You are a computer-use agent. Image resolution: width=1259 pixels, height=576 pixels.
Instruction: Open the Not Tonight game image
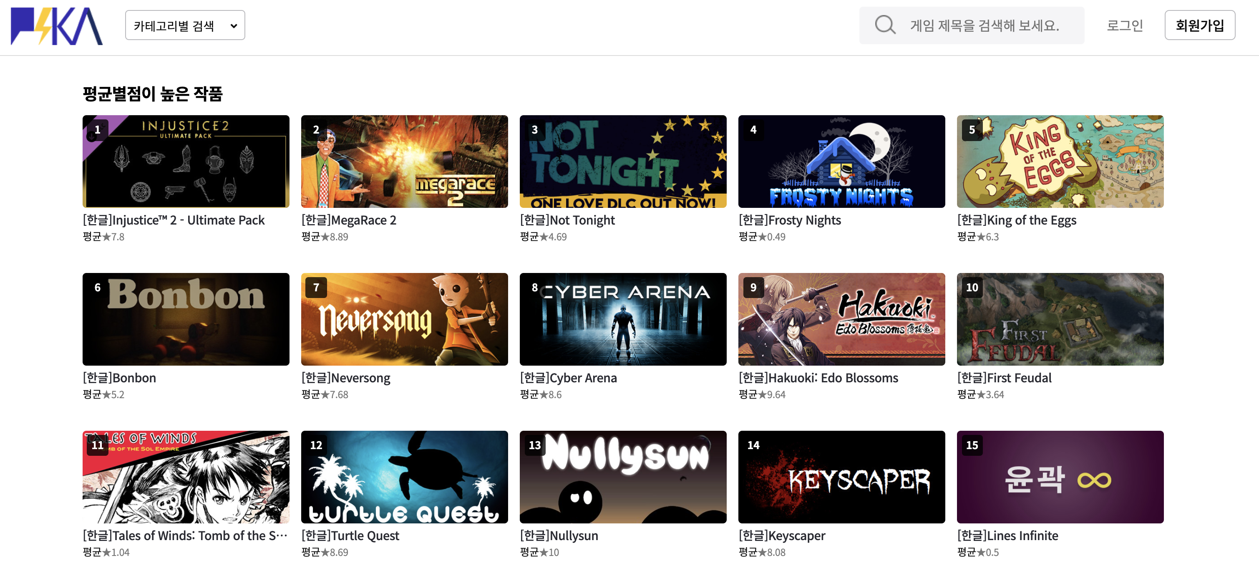tap(623, 162)
